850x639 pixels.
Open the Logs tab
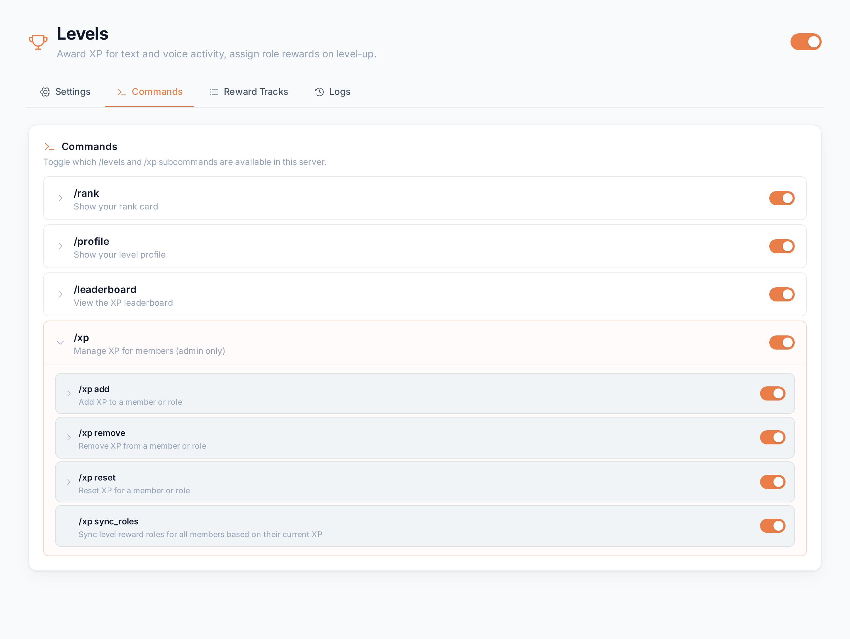click(x=333, y=92)
